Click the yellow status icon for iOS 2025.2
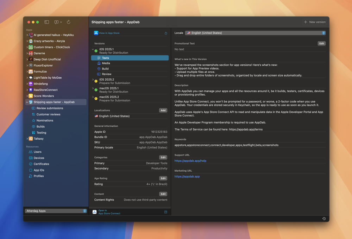The height and width of the screenshot is (239, 352). pos(96,81)
